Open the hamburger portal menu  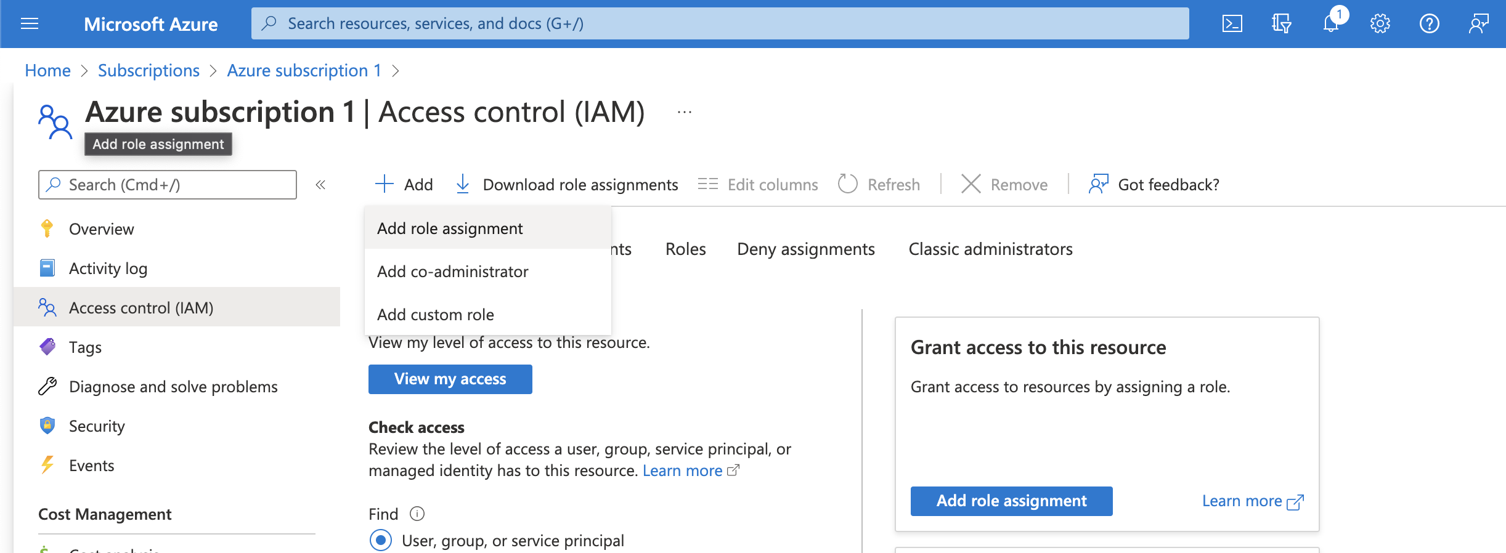coord(30,24)
